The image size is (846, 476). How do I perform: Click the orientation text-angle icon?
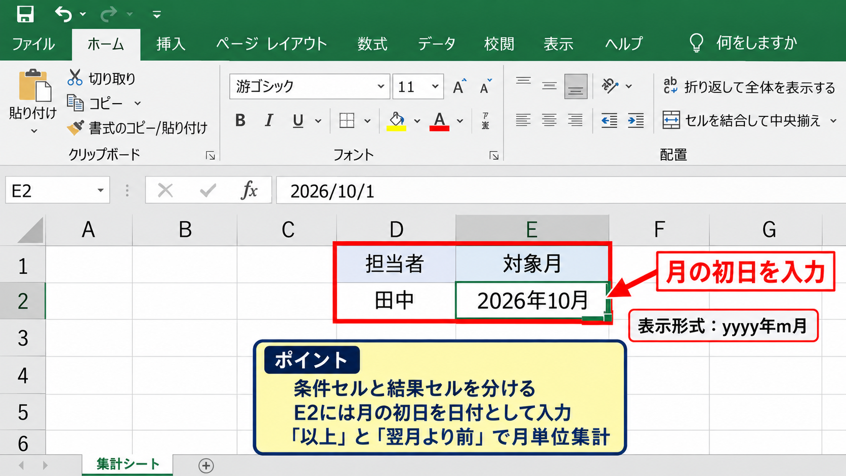point(610,86)
